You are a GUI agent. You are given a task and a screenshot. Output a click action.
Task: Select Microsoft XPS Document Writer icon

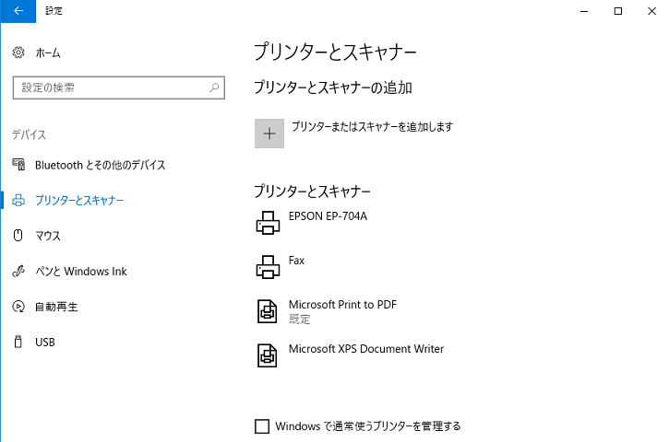tap(267, 355)
